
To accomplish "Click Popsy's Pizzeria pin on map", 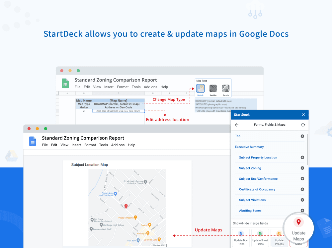I will pos(135,217).
